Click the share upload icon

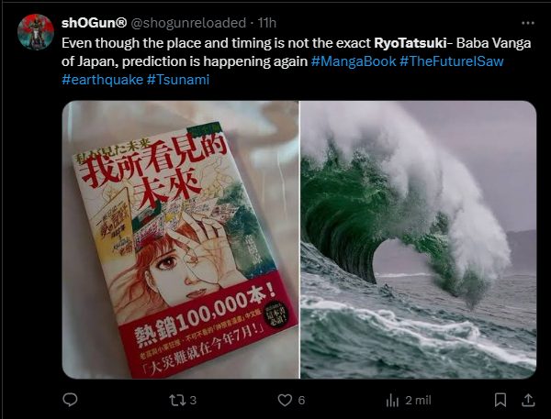point(528,400)
